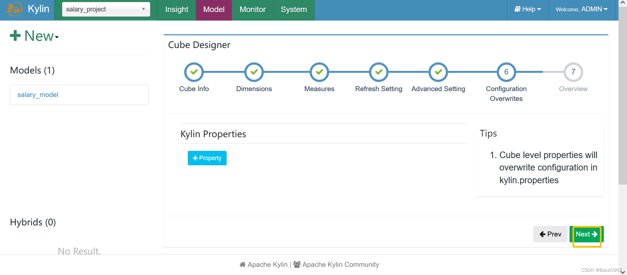This screenshot has width=627, height=275.
Task: Add a new Property
Action: 207,158
